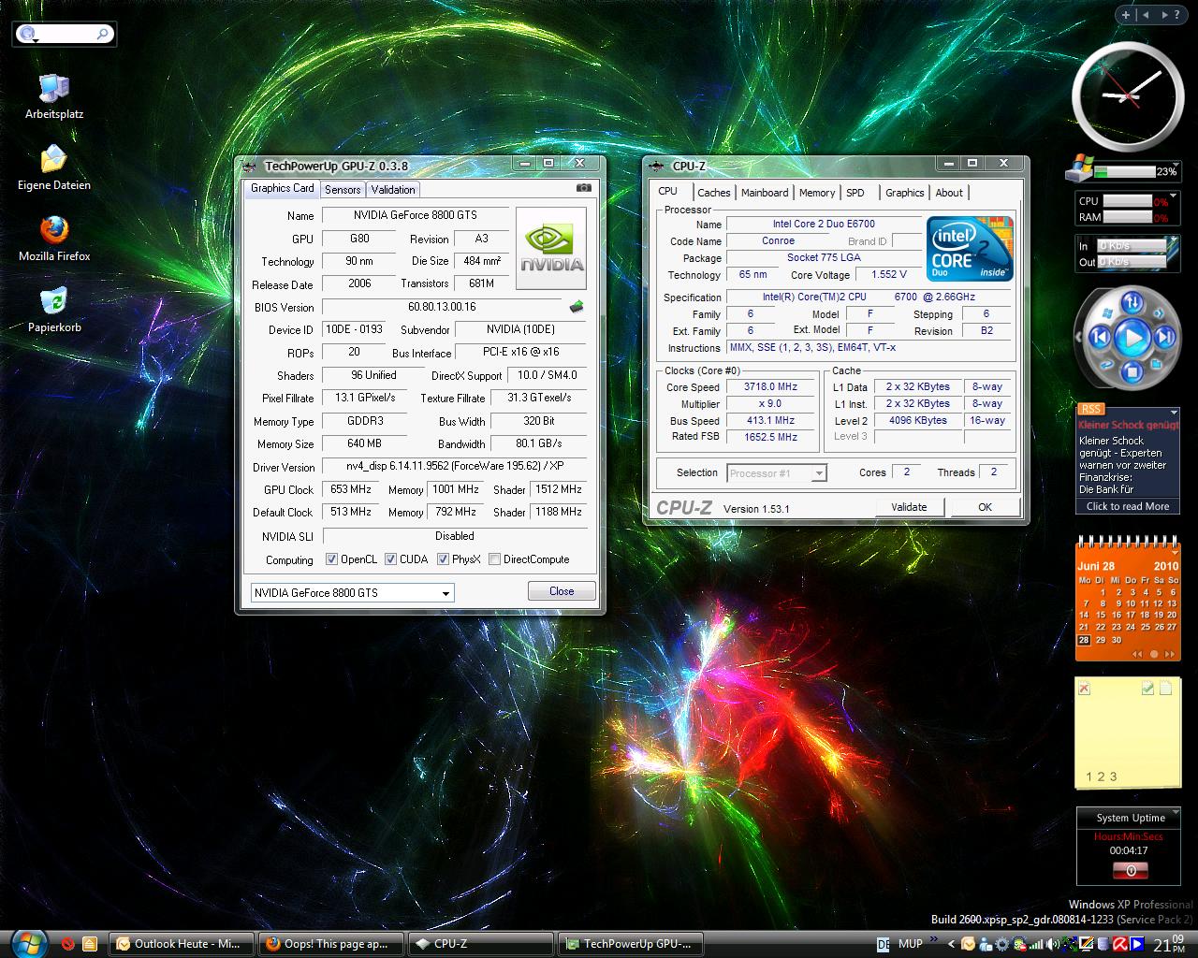Toggle the CUDA checkbox

pyautogui.click(x=390, y=559)
